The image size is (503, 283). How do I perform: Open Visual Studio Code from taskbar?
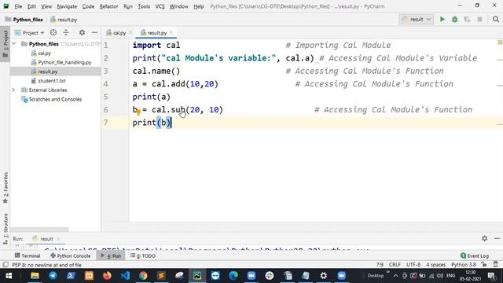(x=125, y=275)
